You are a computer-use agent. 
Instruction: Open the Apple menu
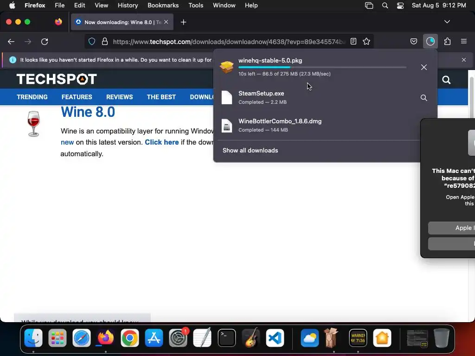(x=12, y=6)
